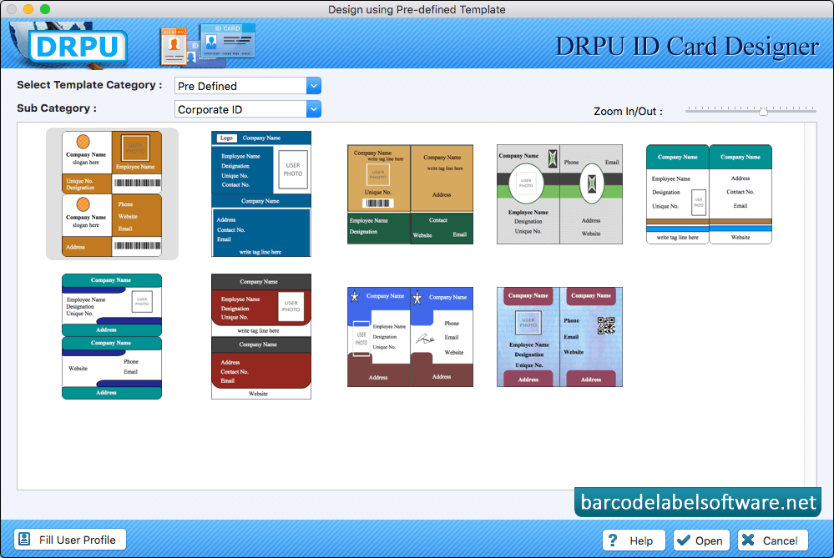This screenshot has height=558, width=834.
Task: Open the Sub Category dropdown arrow
Action: click(x=314, y=109)
